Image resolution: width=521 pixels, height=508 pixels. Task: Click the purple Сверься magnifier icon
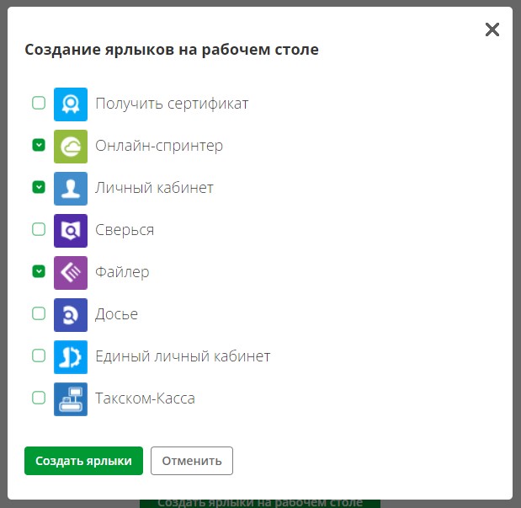pos(71,231)
